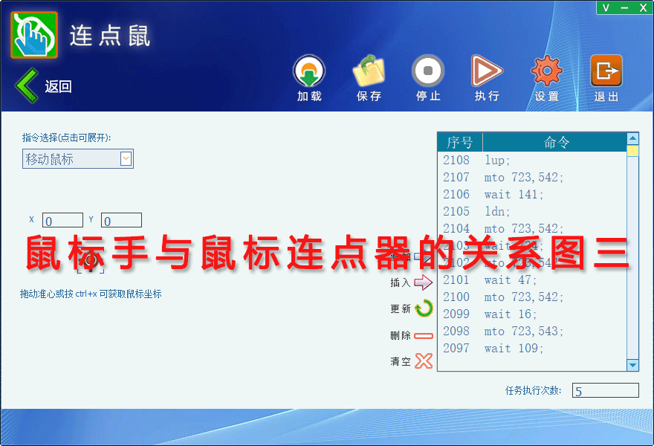The image size is (654, 446).
Task: Click the 保存 save bag icon
Action: pyautogui.click(x=369, y=71)
